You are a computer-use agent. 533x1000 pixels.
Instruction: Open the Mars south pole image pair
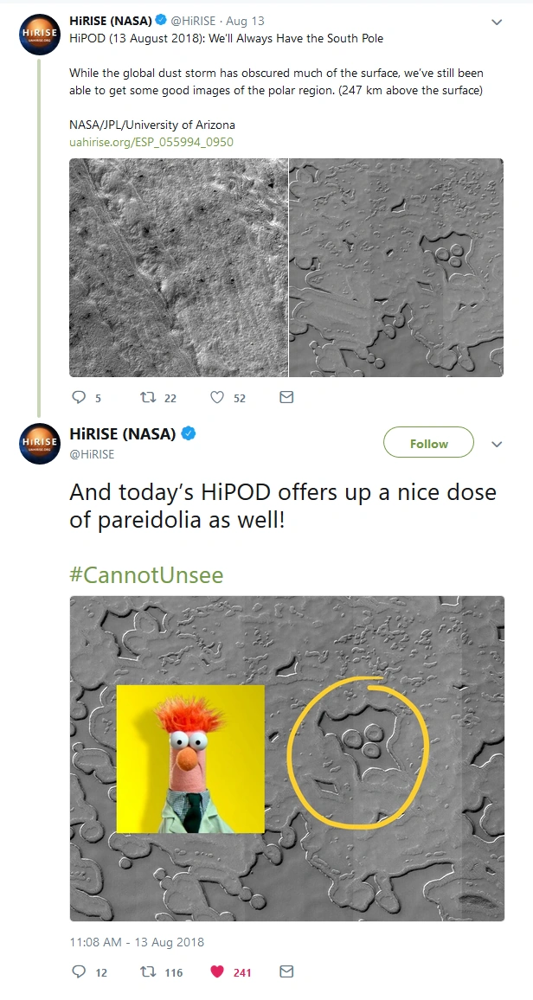[286, 267]
